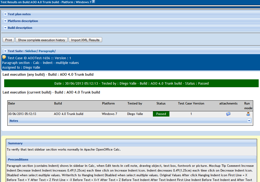This screenshot has width=260, height=182.
Task: Click the Date column header
Action: (12, 103)
